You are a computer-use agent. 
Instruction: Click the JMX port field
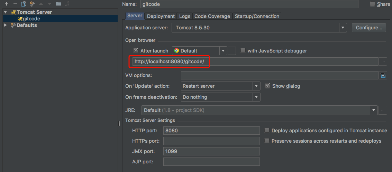pyautogui.click(x=211, y=151)
